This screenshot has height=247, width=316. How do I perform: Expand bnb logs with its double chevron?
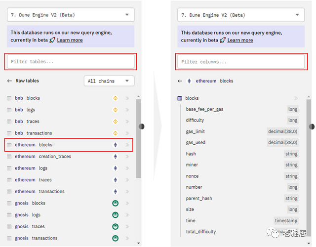[x=127, y=110]
